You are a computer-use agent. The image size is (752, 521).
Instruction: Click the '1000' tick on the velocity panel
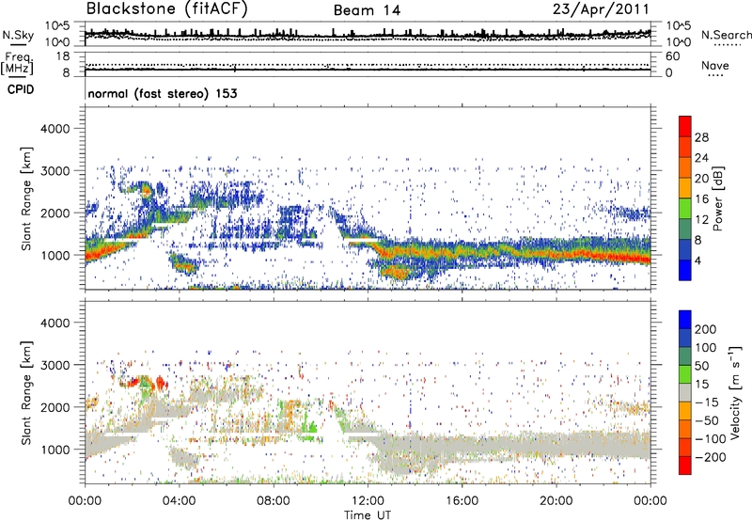tap(55, 449)
